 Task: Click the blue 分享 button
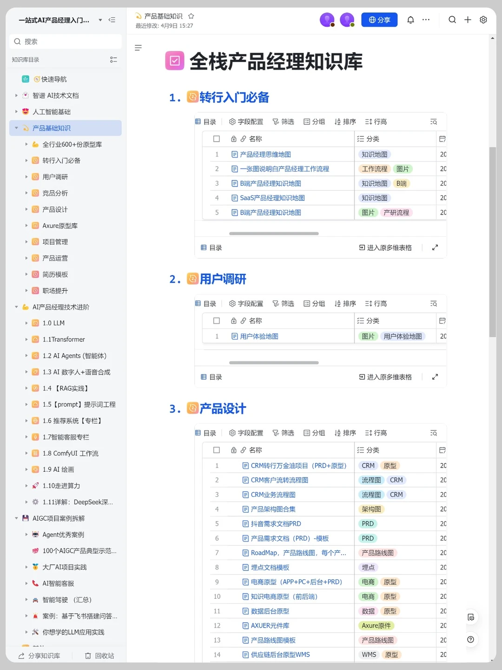pos(379,20)
